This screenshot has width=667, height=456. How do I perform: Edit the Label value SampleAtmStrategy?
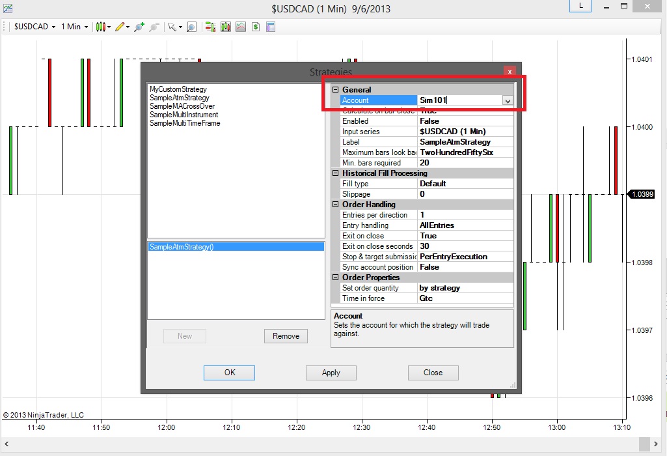coord(466,142)
